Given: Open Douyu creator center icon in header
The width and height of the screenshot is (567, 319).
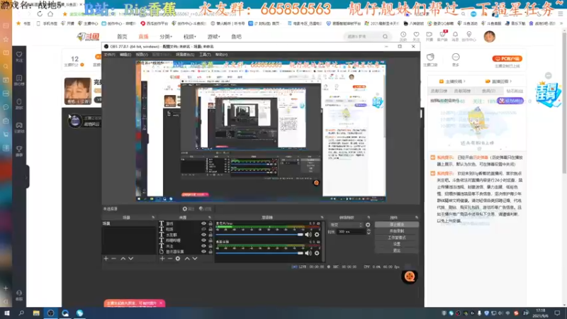Looking at the screenshot, I should [469, 36].
